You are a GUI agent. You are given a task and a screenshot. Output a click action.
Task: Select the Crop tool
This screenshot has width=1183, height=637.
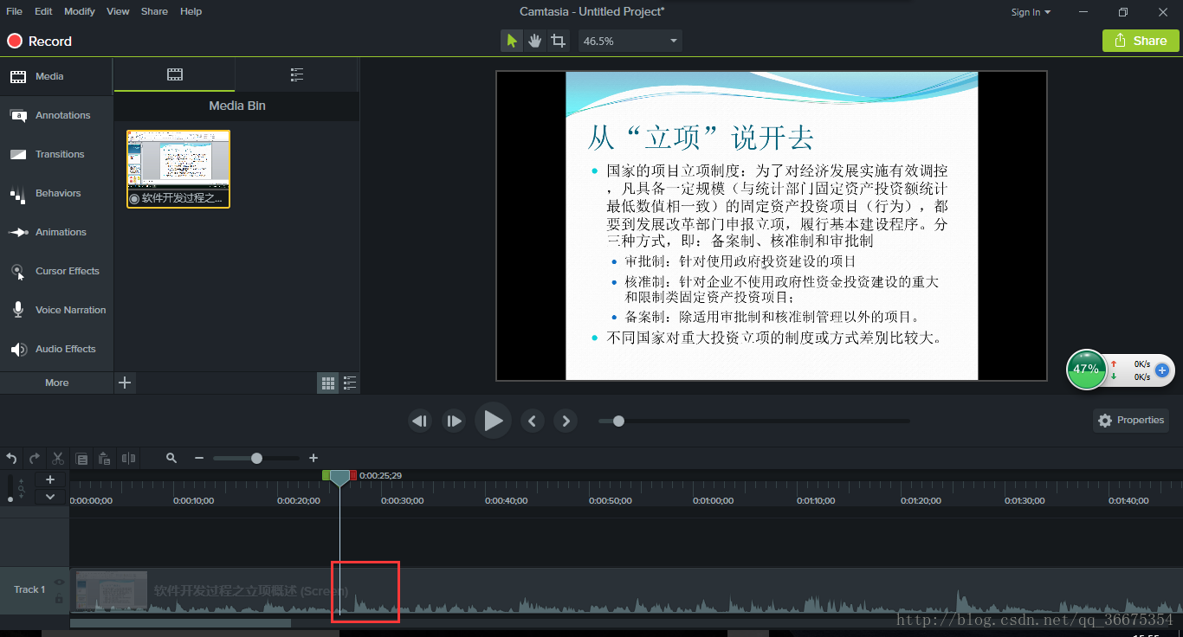click(x=559, y=41)
